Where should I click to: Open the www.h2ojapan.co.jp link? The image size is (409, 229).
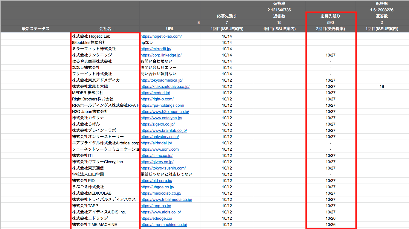pyautogui.click(x=165, y=112)
